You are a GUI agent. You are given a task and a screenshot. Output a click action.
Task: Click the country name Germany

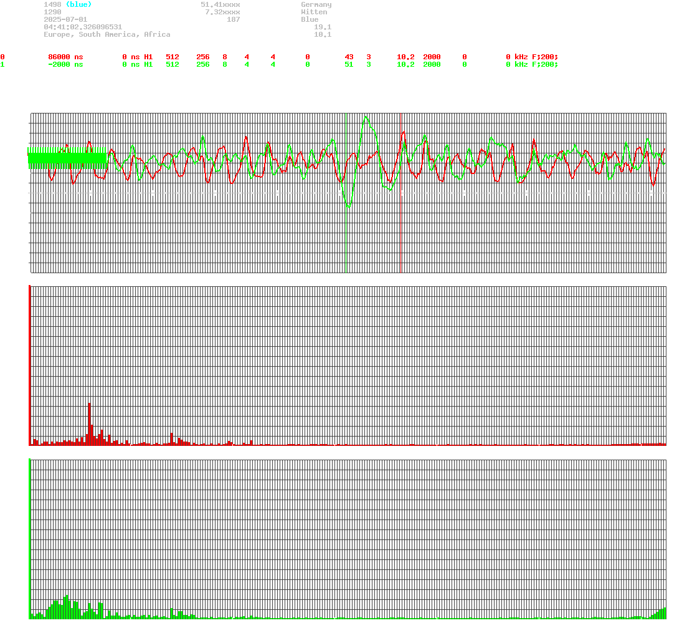(x=316, y=4)
